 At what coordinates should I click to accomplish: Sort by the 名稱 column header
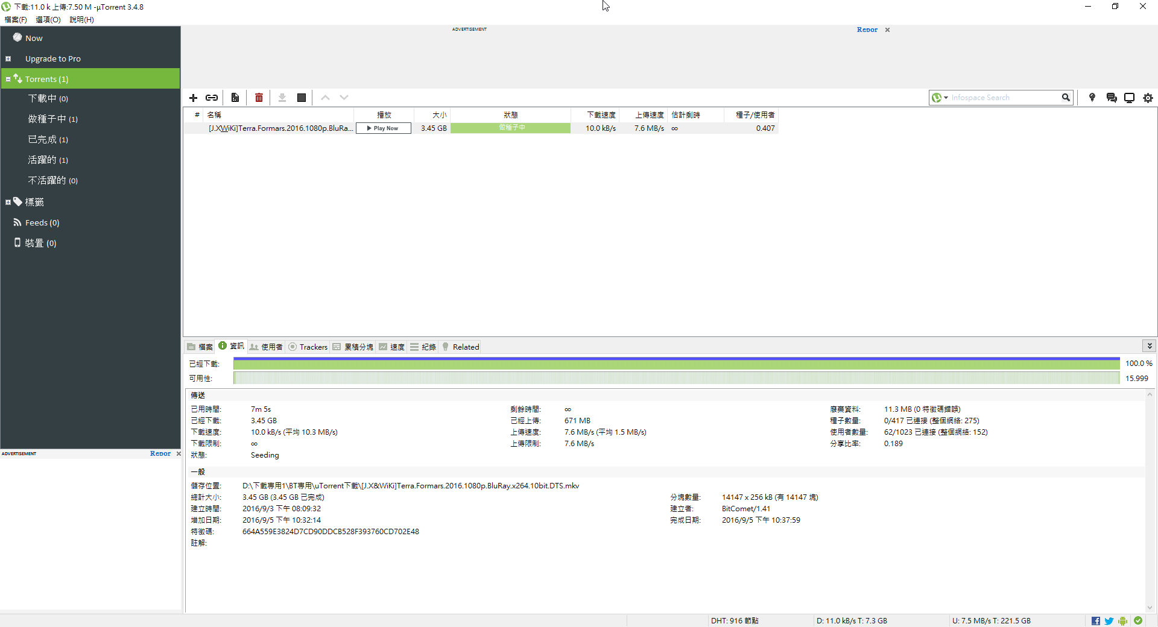pos(278,115)
